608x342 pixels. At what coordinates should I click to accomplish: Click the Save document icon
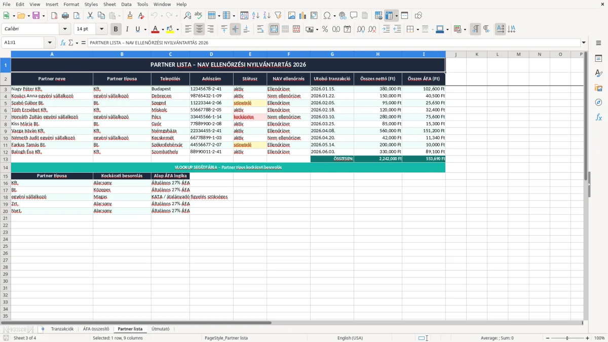(36, 16)
